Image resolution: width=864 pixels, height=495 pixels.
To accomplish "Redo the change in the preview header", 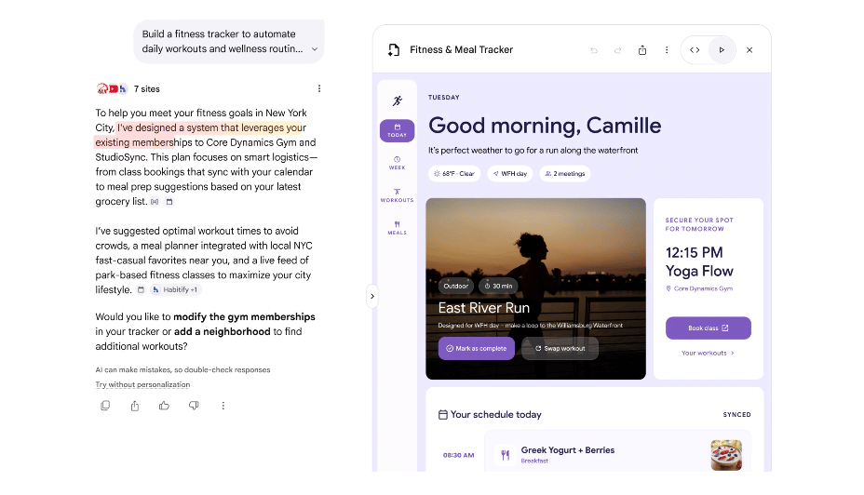I will (617, 50).
